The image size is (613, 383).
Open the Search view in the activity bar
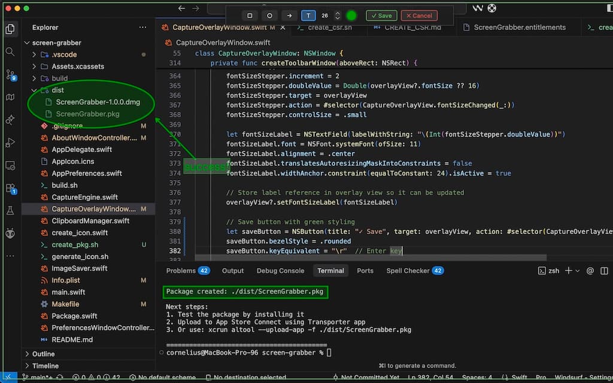(x=10, y=52)
